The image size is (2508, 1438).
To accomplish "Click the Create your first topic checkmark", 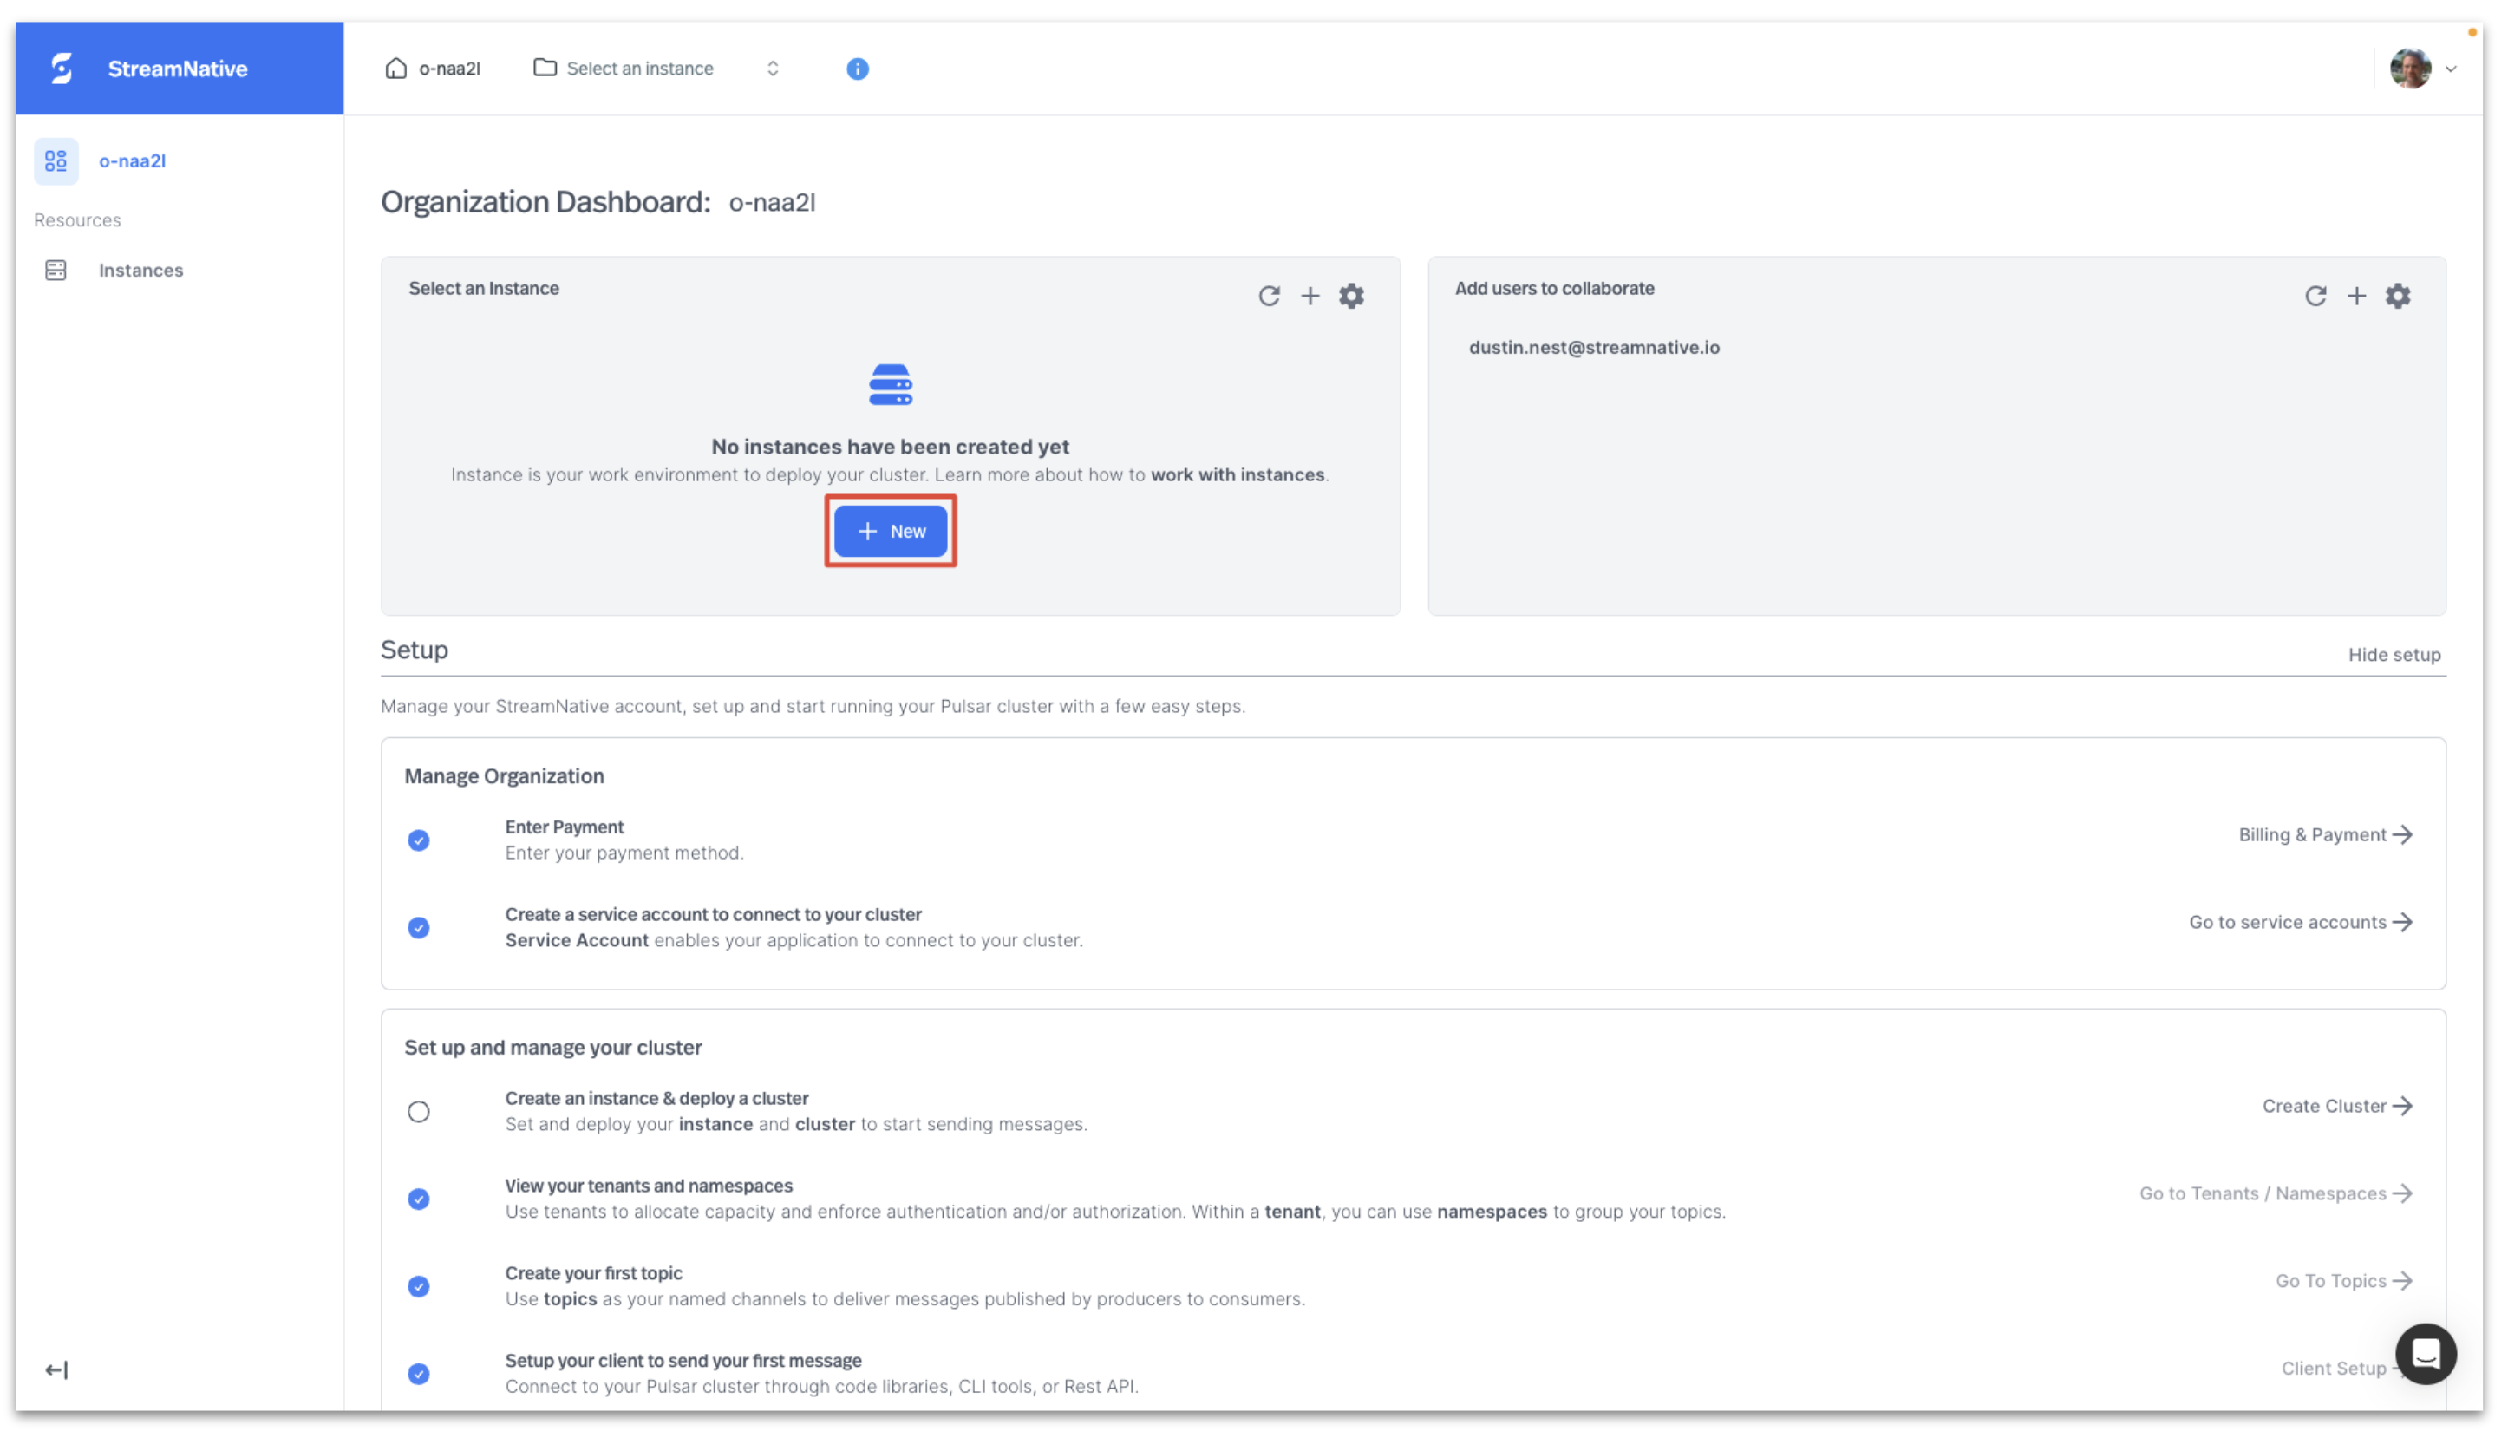I will coord(419,1286).
